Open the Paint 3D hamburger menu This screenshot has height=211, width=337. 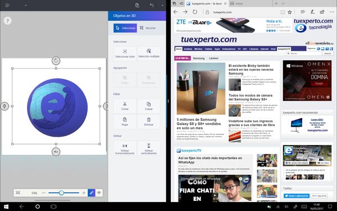tap(7, 6)
